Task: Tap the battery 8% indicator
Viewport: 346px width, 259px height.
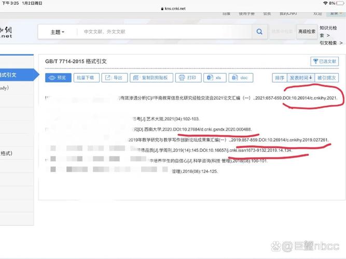Action: (x=336, y=3)
